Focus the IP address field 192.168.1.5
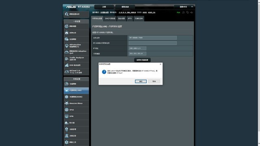 tap(137, 48)
